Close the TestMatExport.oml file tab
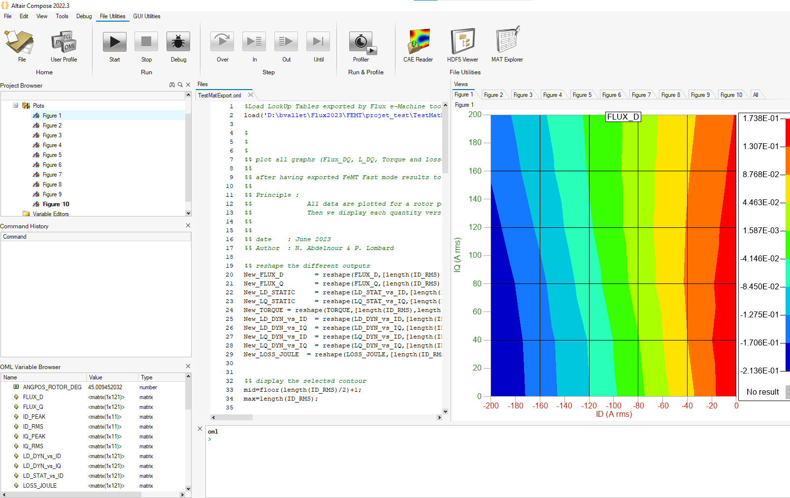 click(x=251, y=95)
